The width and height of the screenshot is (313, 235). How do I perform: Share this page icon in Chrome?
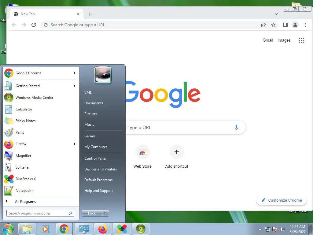click(263, 25)
